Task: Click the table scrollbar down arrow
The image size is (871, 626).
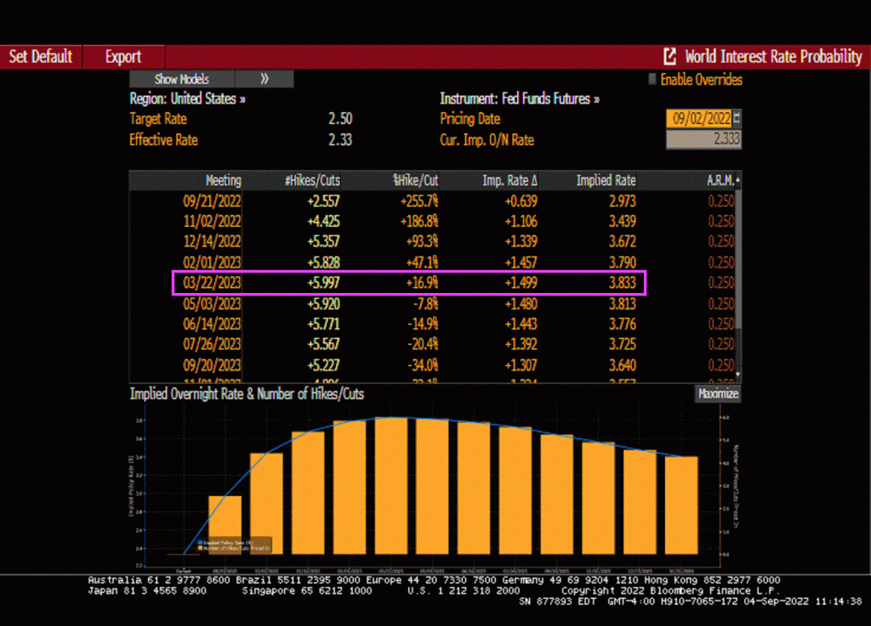Action: pos(737,374)
